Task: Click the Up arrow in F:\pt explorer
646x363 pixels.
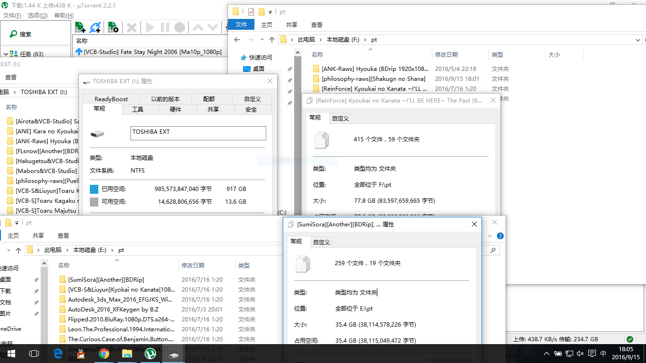Action: 271,40
